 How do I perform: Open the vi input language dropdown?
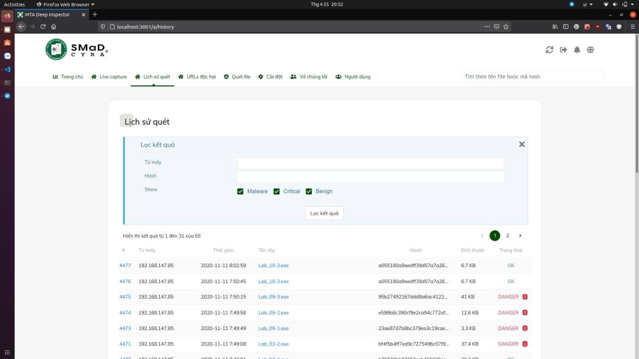(588, 4)
